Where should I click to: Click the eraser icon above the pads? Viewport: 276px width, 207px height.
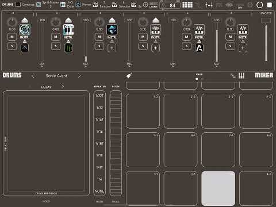(x=129, y=76)
